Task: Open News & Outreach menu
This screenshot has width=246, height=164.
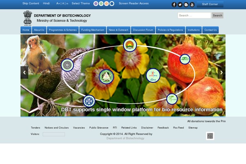Action: [x=118, y=30]
